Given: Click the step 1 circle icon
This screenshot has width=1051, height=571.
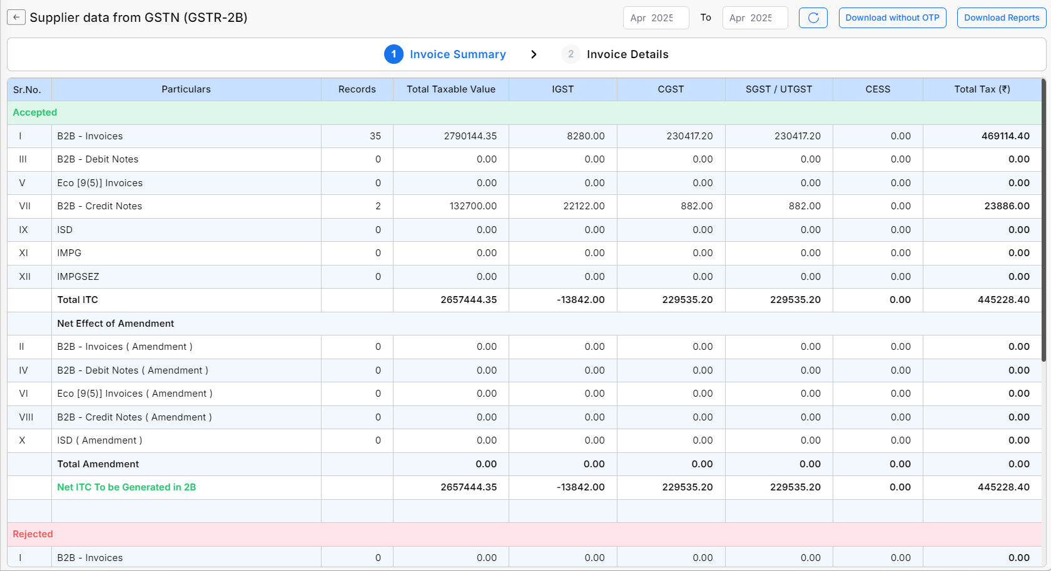Looking at the screenshot, I should pos(393,54).
